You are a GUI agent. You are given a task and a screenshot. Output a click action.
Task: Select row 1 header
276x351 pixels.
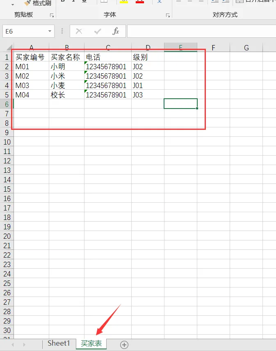7,57
